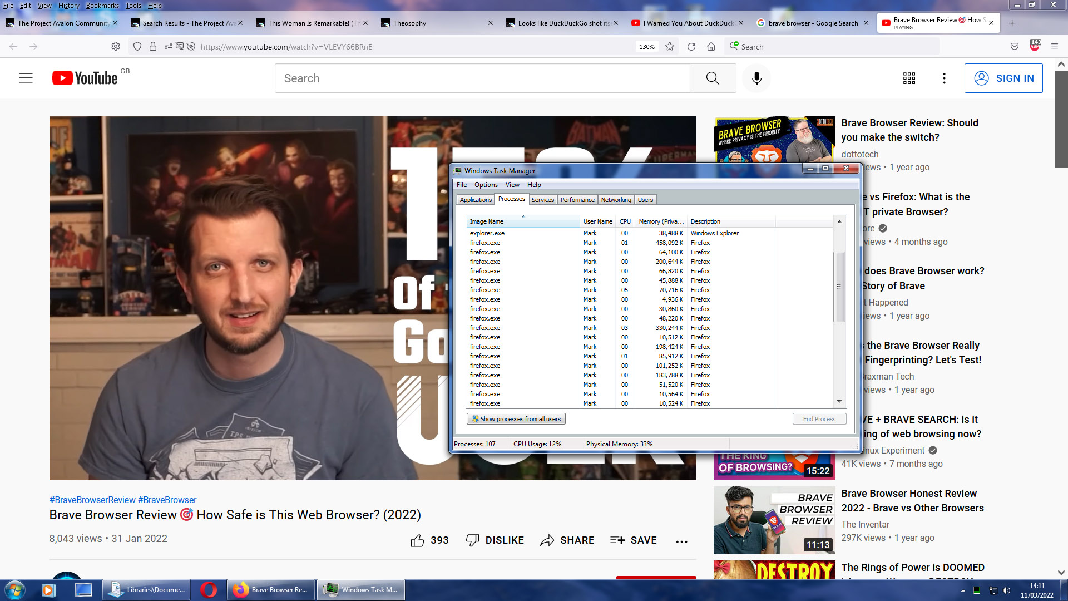
Task: Click the YouTube voice search microphone icon
Action: click(x=756, y=78)
